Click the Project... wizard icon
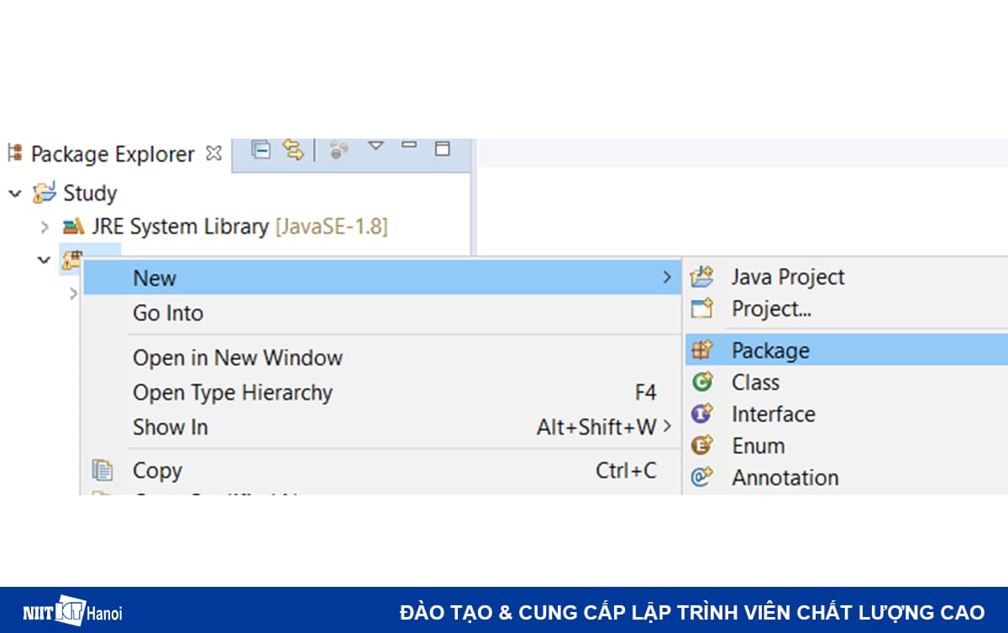 [x=701, y=309]
